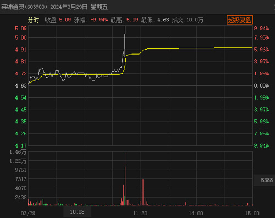Image resolution: width=275 pixels, height=218 pixels.
Task: Click the closing price 5.09 in the header
Action: [x=65, y=20]
